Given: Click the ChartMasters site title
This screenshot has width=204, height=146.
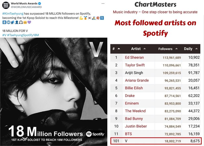Looking at the screenshot, I should 155,5.
